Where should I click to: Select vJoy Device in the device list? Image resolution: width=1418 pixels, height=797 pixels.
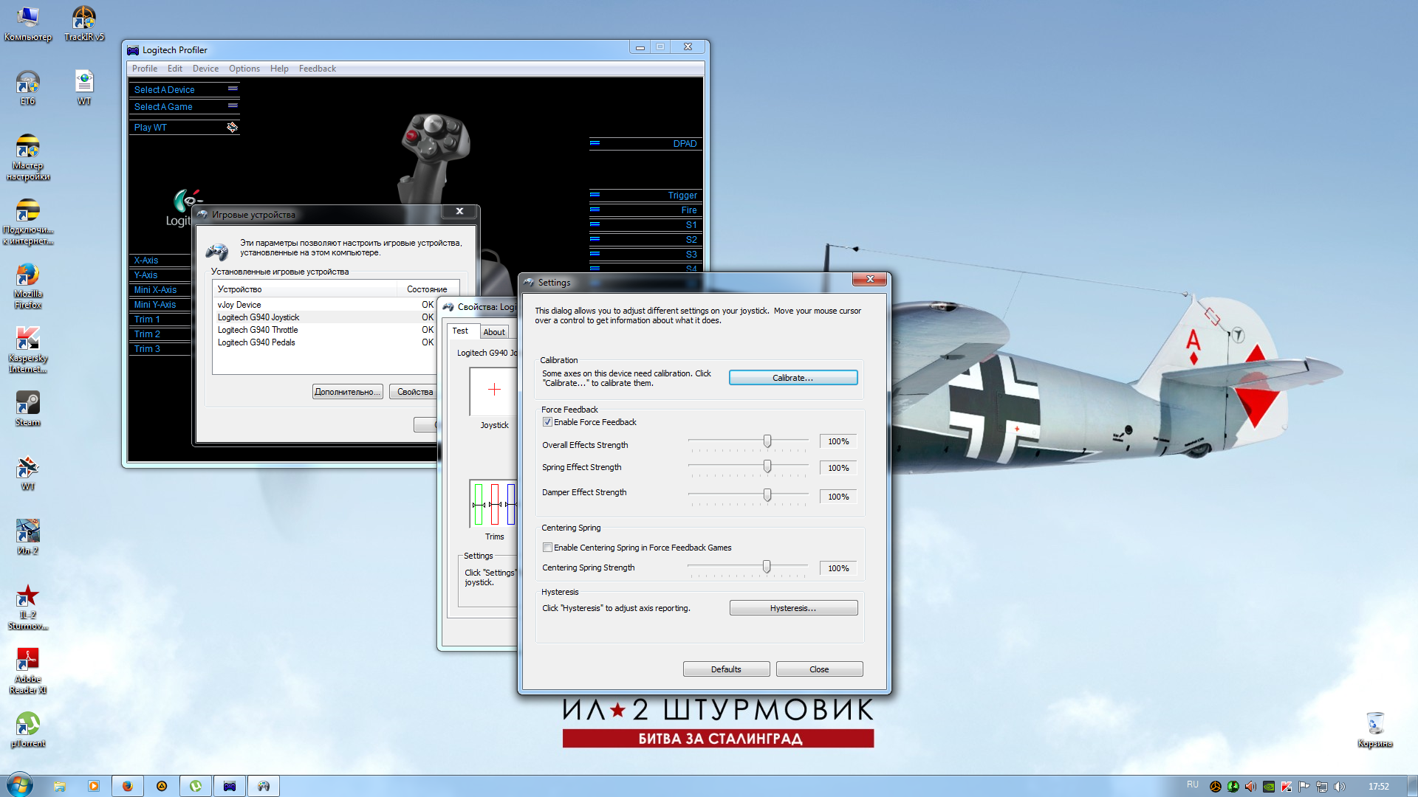click(x=324, y=305)
